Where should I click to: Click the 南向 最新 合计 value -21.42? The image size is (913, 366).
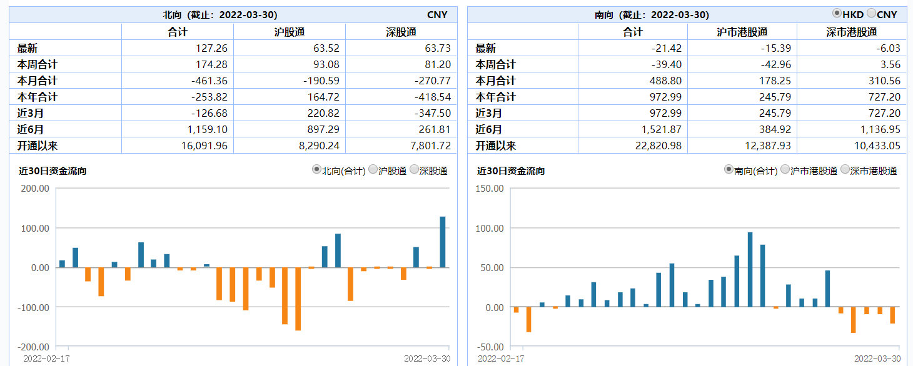point(667,48)
